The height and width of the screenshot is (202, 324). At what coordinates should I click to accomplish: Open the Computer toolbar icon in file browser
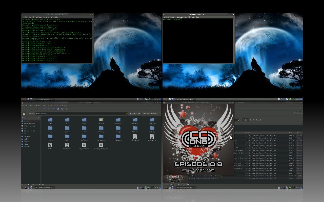point(62,109)
